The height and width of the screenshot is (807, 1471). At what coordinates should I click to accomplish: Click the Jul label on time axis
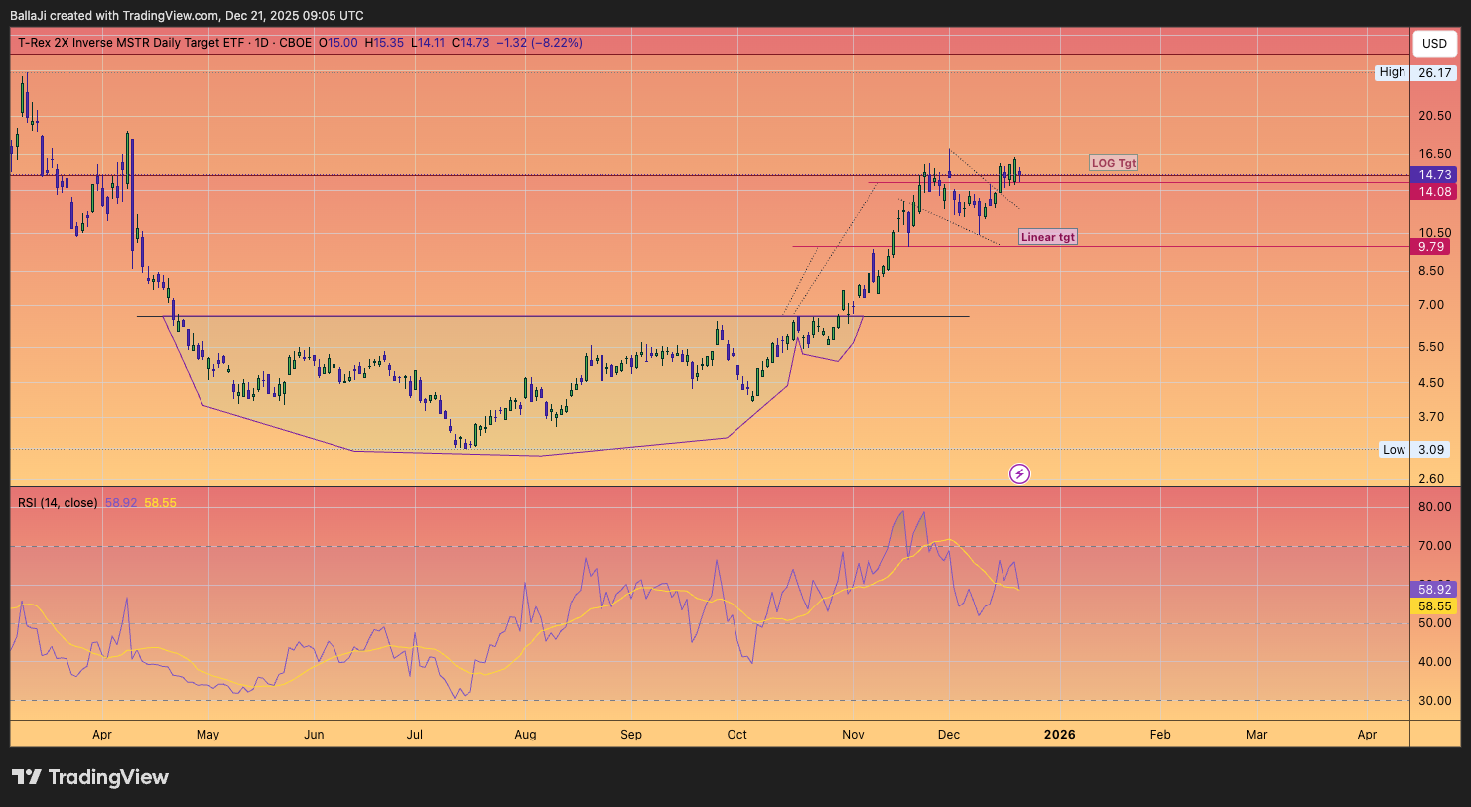click(415, 735)
